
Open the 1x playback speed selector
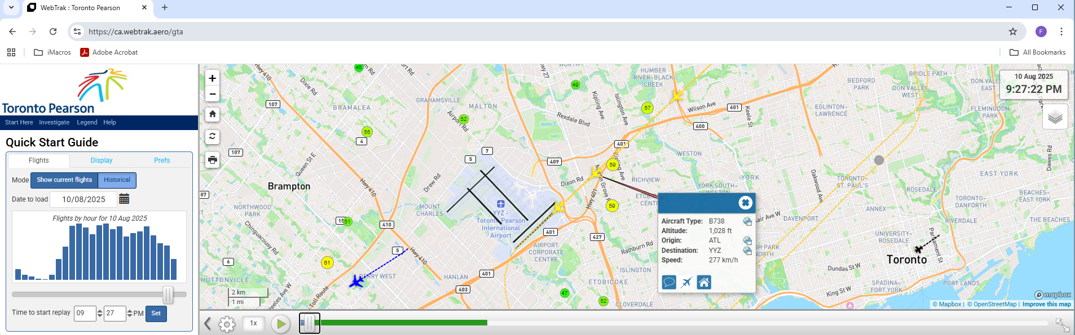pos(254,324)
